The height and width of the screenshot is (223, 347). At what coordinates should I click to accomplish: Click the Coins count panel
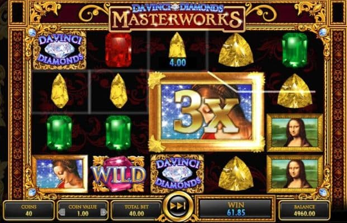click(x=28, y=210)
